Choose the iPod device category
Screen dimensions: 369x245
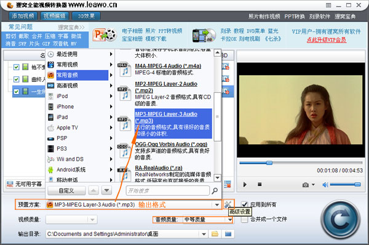tap(80, 96)
